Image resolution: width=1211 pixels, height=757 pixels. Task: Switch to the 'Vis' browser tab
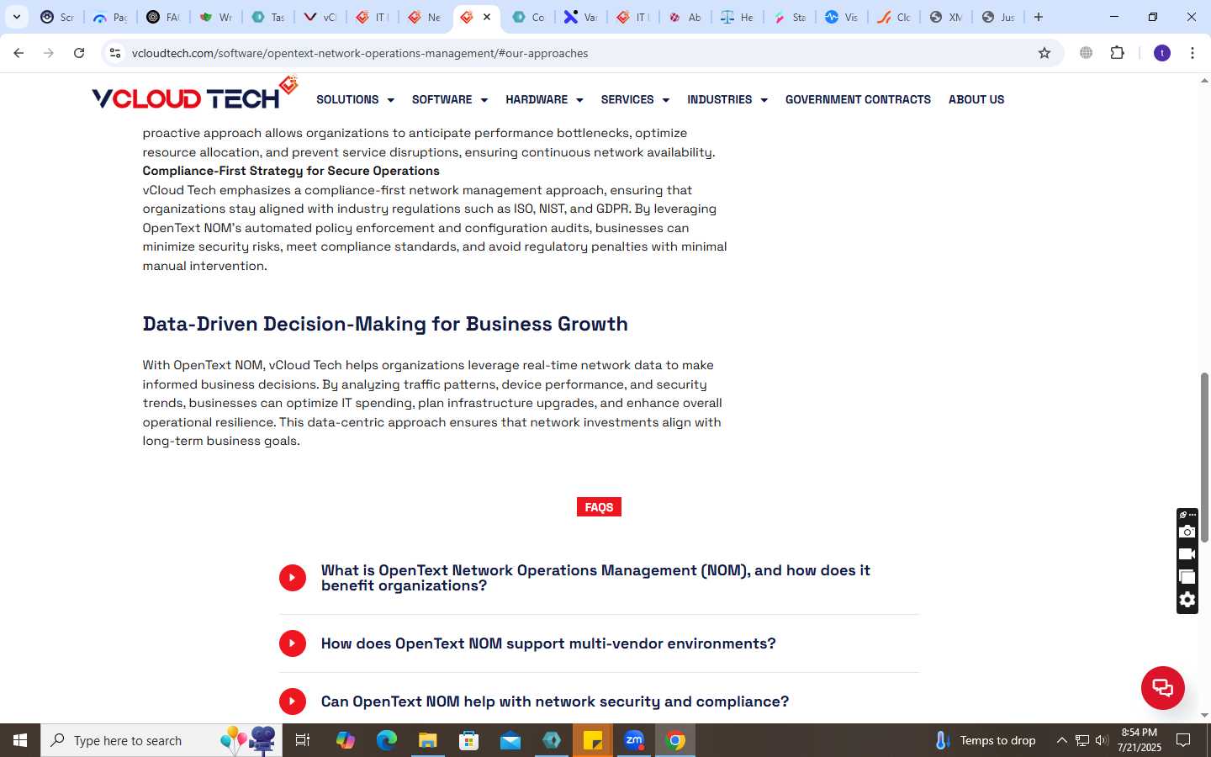pyautogui.click(x=842, y=17)
